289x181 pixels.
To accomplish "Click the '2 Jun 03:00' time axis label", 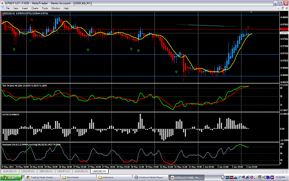I will 252,167.
